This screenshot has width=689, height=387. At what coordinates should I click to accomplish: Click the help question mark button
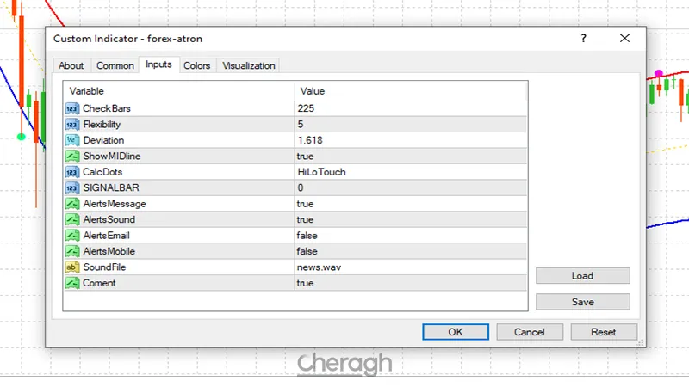pyautogui.click(x=584, y=39)
